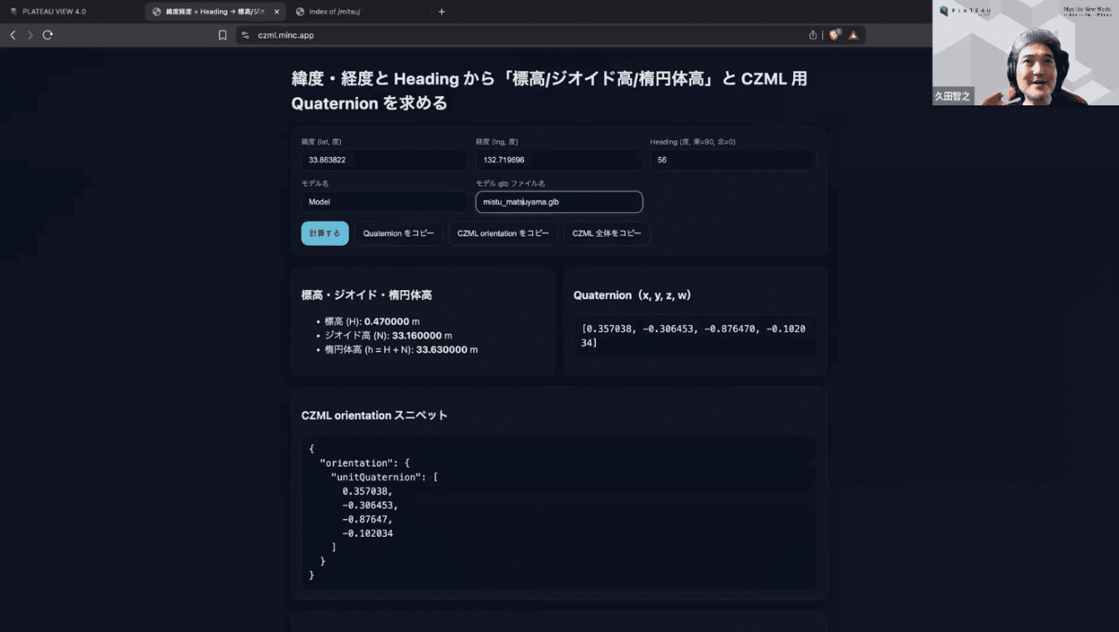This screenshot has height=632, width=1119.
Task: Open the Brave Shields lion icon
Action: (x=834, y=35)
